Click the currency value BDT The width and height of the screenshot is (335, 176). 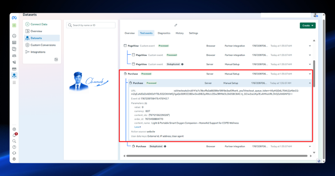coord(148,111)
